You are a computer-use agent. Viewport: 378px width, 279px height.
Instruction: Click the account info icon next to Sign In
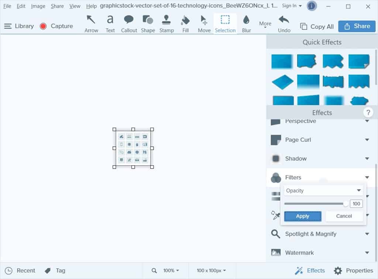[311, 6]
